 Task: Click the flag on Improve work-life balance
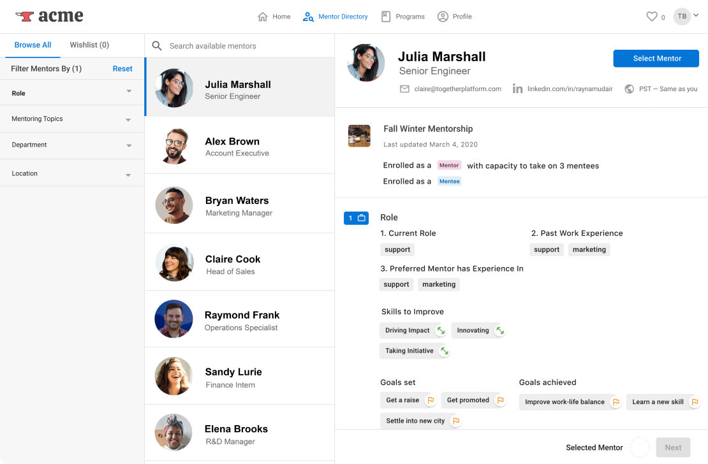click(x=615, y=402)
